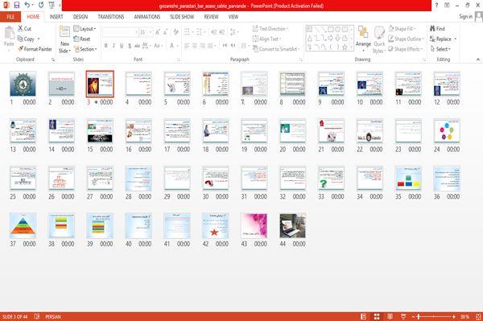Select slide 35 with colored boxes
Screen dimensions: 483x321
(408, 179)
